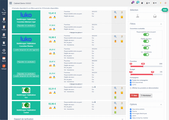Uncheck the ECA-Assurances company checkbox
Image resolution: width=169 pixels, height=120 pixels.
(x=131, y=82)
